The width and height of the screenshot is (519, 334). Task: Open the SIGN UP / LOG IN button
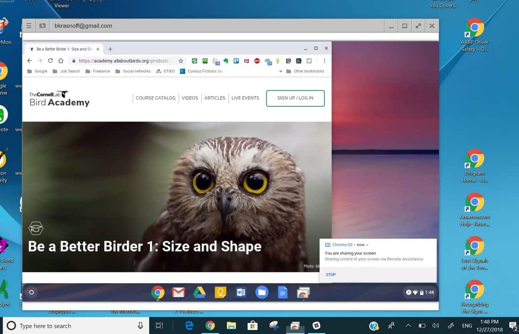295,98
